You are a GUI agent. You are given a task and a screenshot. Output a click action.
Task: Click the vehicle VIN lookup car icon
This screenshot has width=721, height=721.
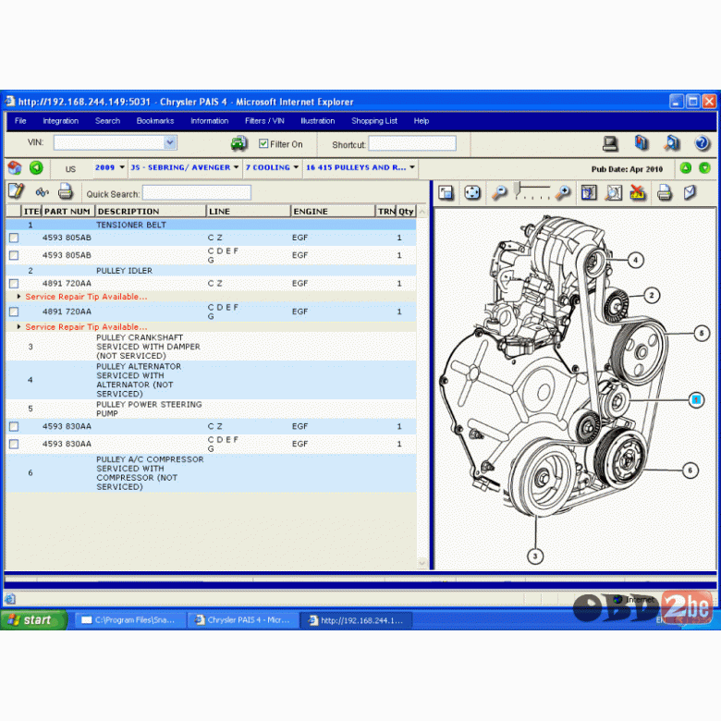[x=238, y=144]
